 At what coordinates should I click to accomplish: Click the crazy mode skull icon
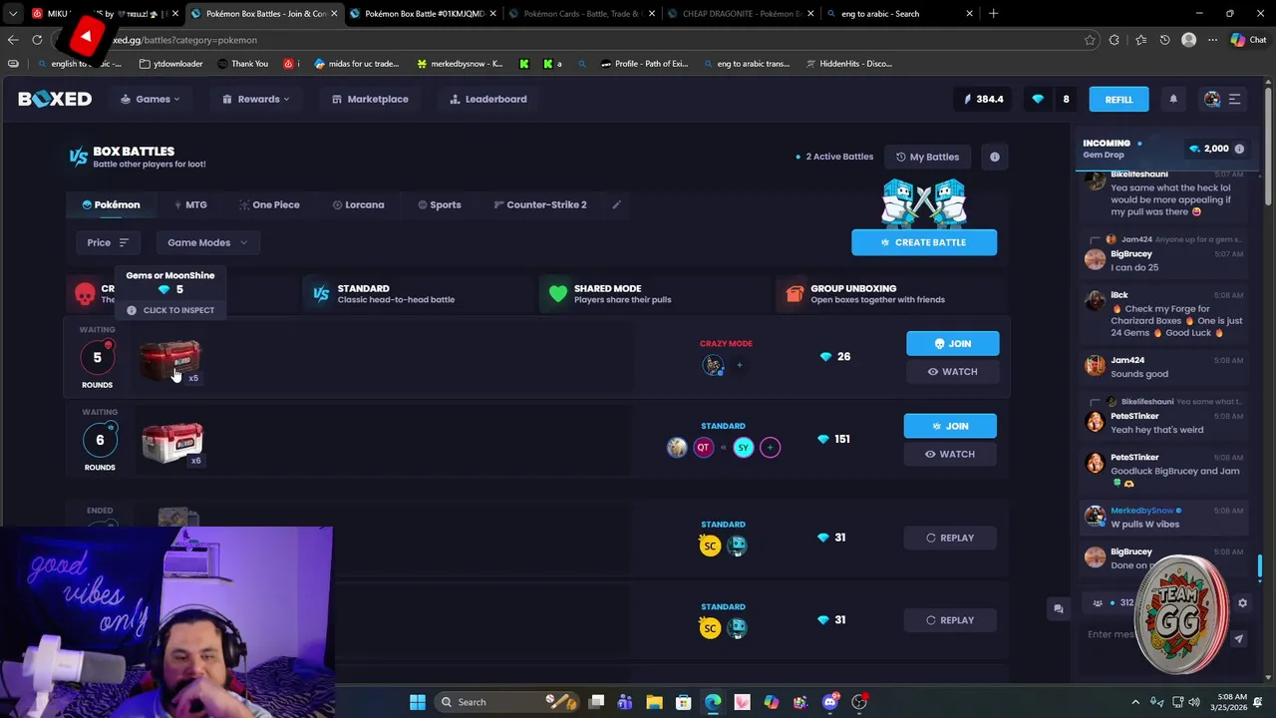click(85, 294)
